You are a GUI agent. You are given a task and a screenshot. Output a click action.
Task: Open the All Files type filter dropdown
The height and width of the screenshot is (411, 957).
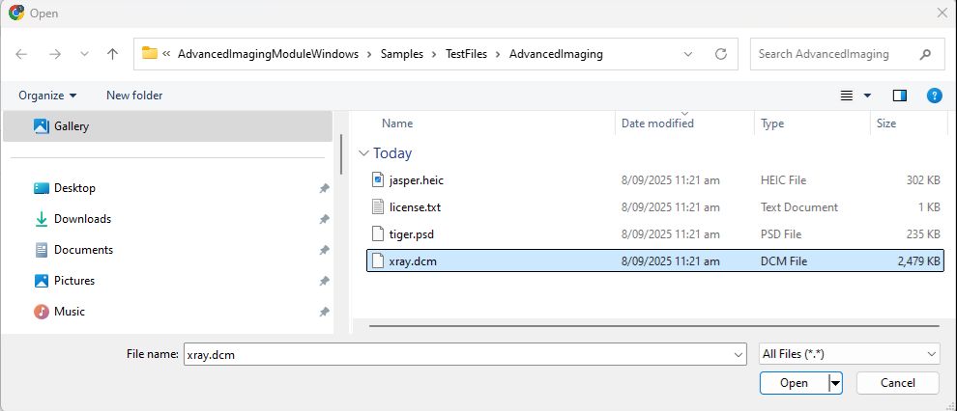pos(849,354)
